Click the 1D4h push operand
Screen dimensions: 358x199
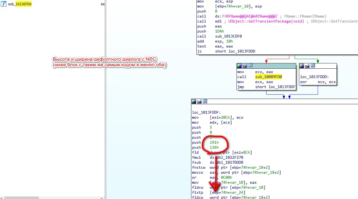coord(220,31)
